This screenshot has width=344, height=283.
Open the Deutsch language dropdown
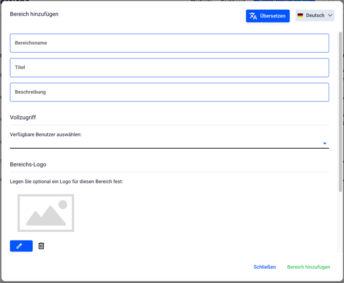tap(315, 15)
